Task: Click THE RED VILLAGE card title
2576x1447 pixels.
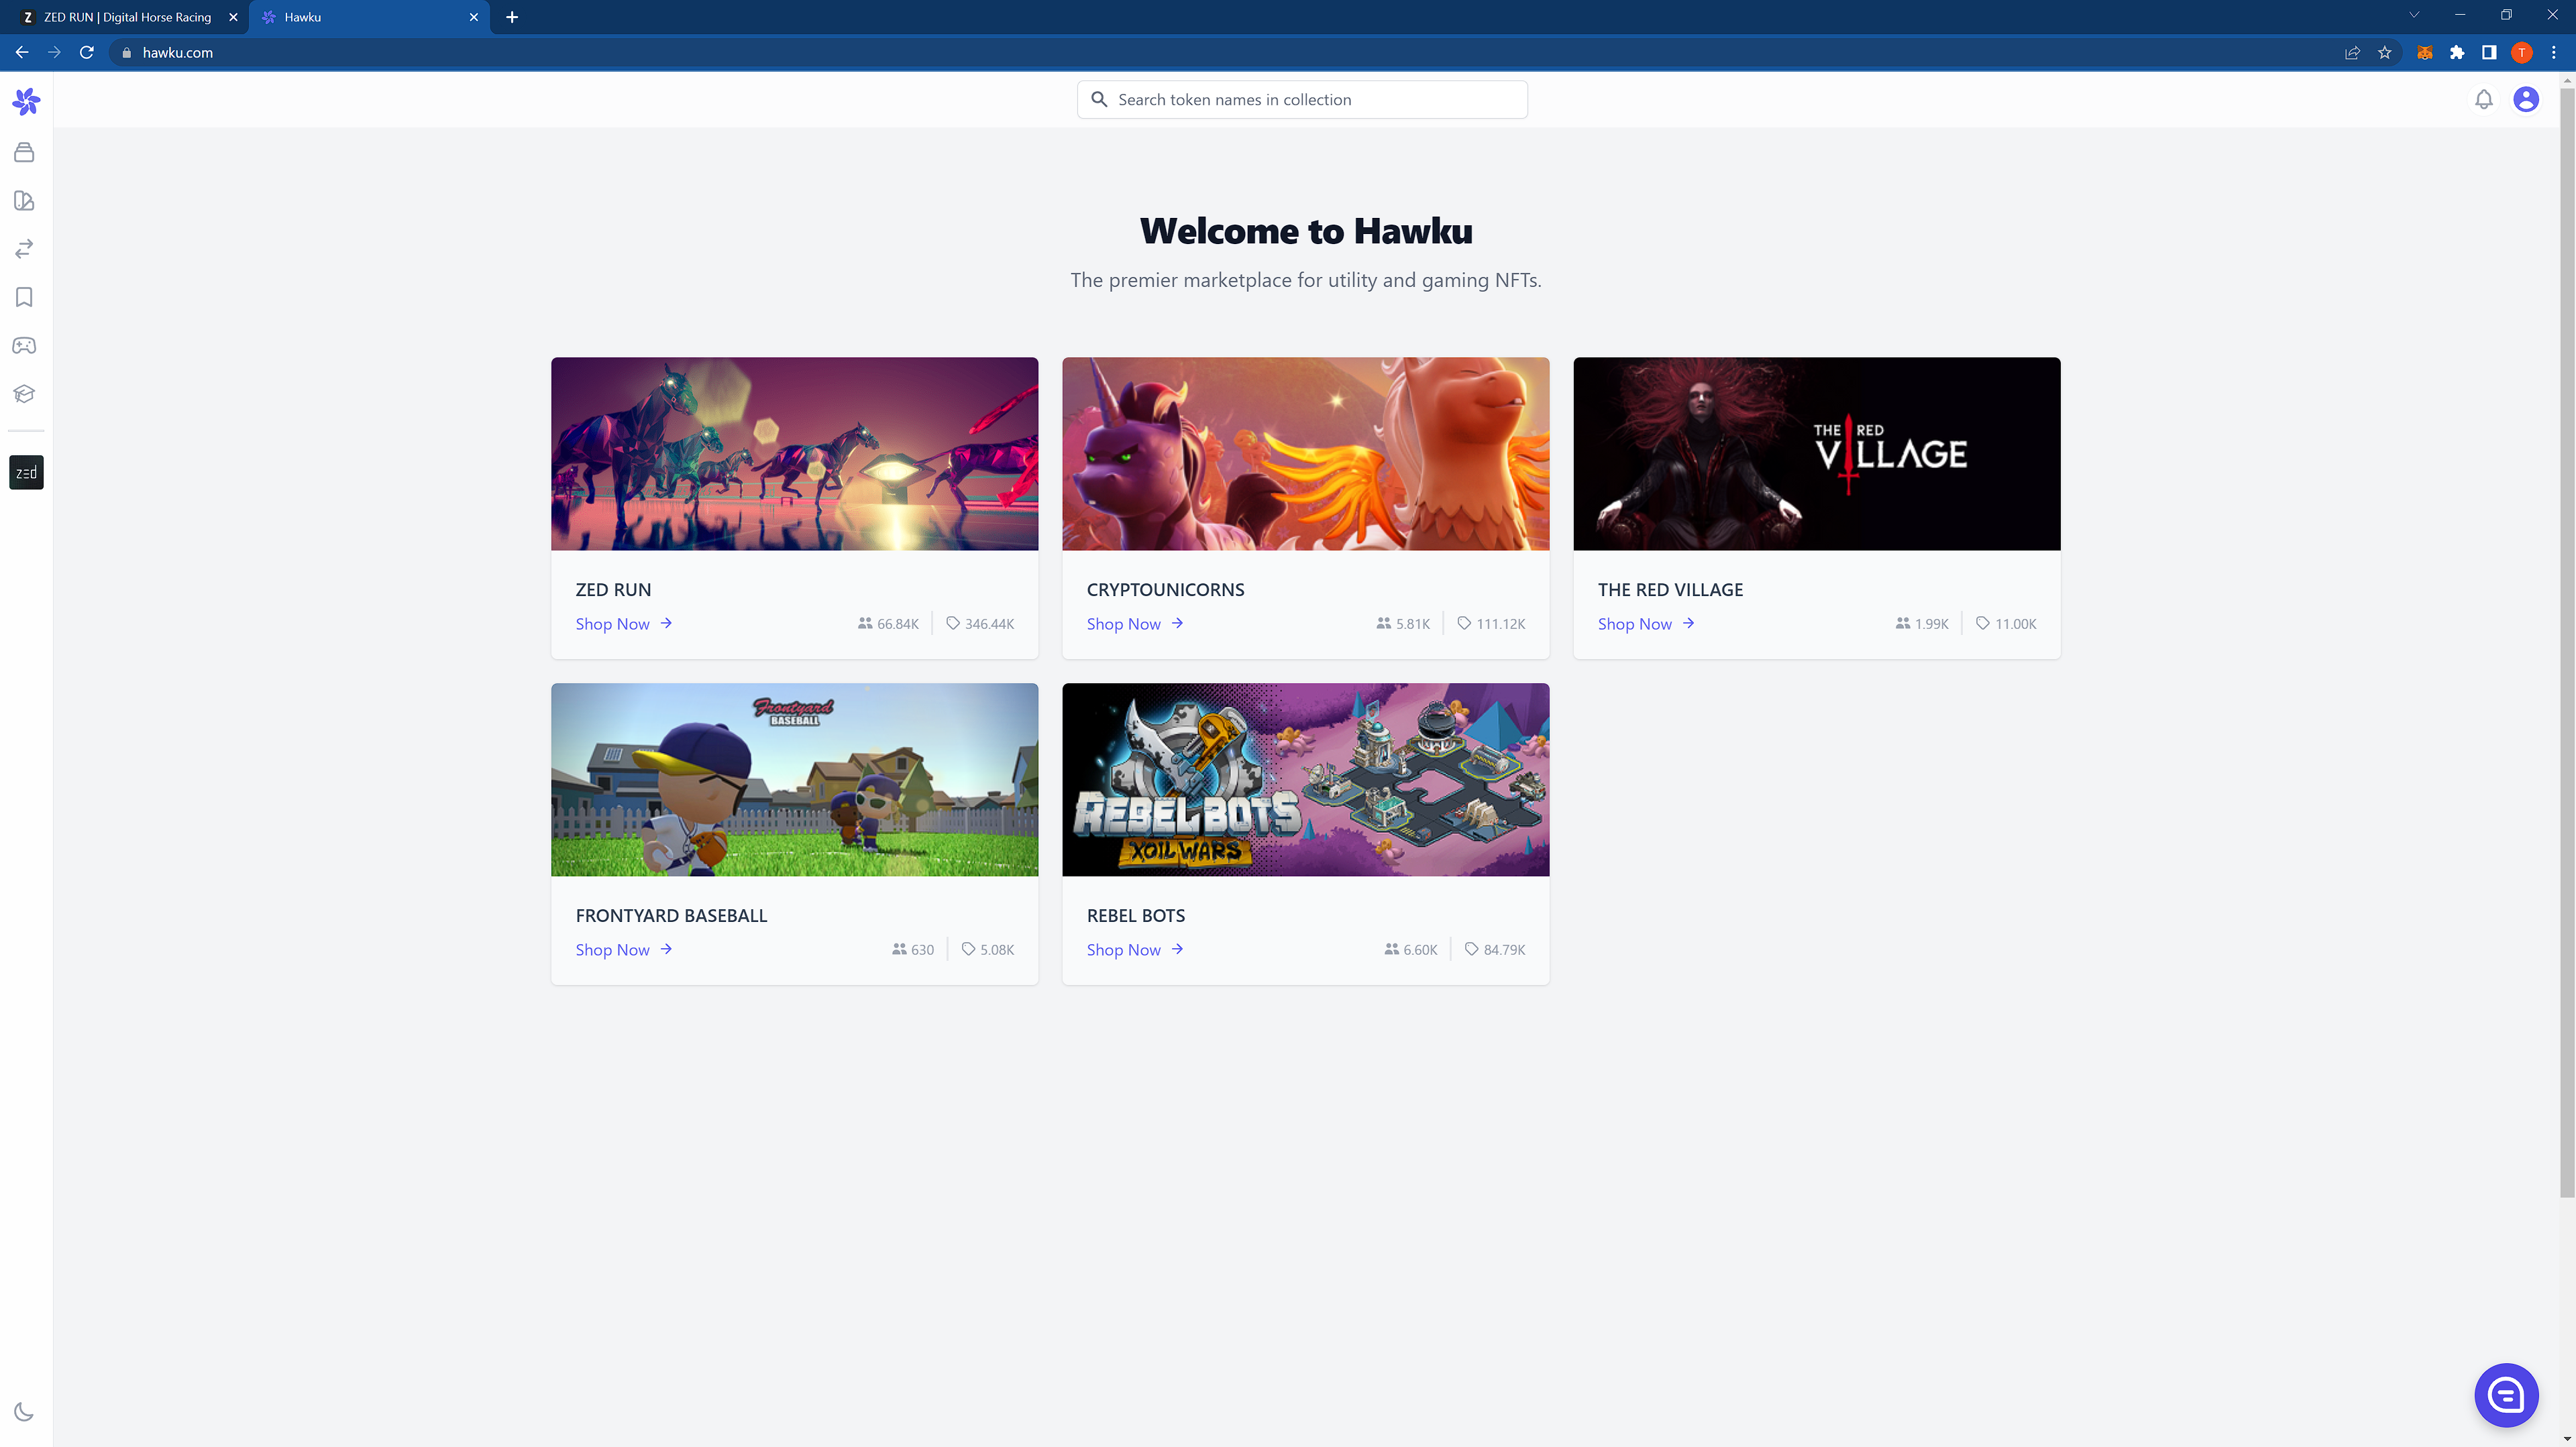Action: [1670, 589]
